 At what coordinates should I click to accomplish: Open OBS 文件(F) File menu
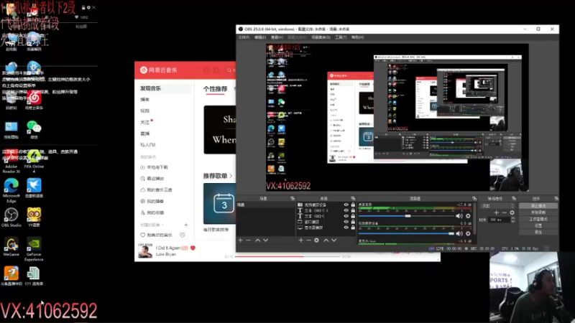pos(244,37)
